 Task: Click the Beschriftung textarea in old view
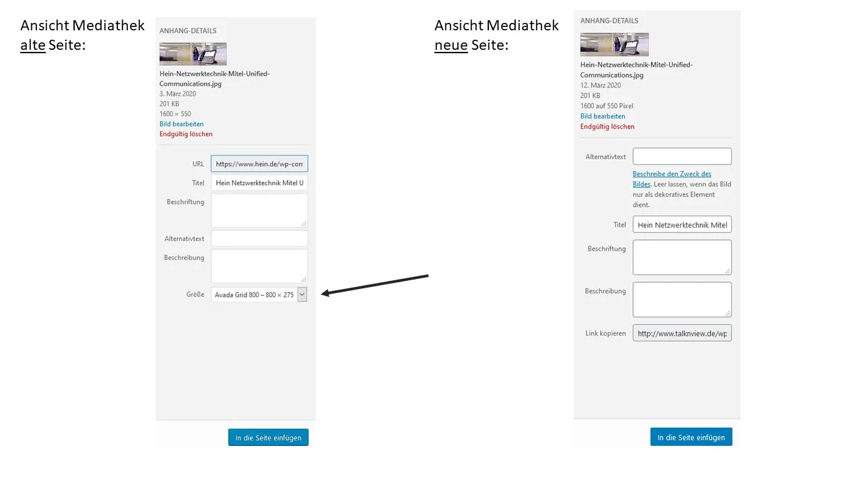coord(259,210)
